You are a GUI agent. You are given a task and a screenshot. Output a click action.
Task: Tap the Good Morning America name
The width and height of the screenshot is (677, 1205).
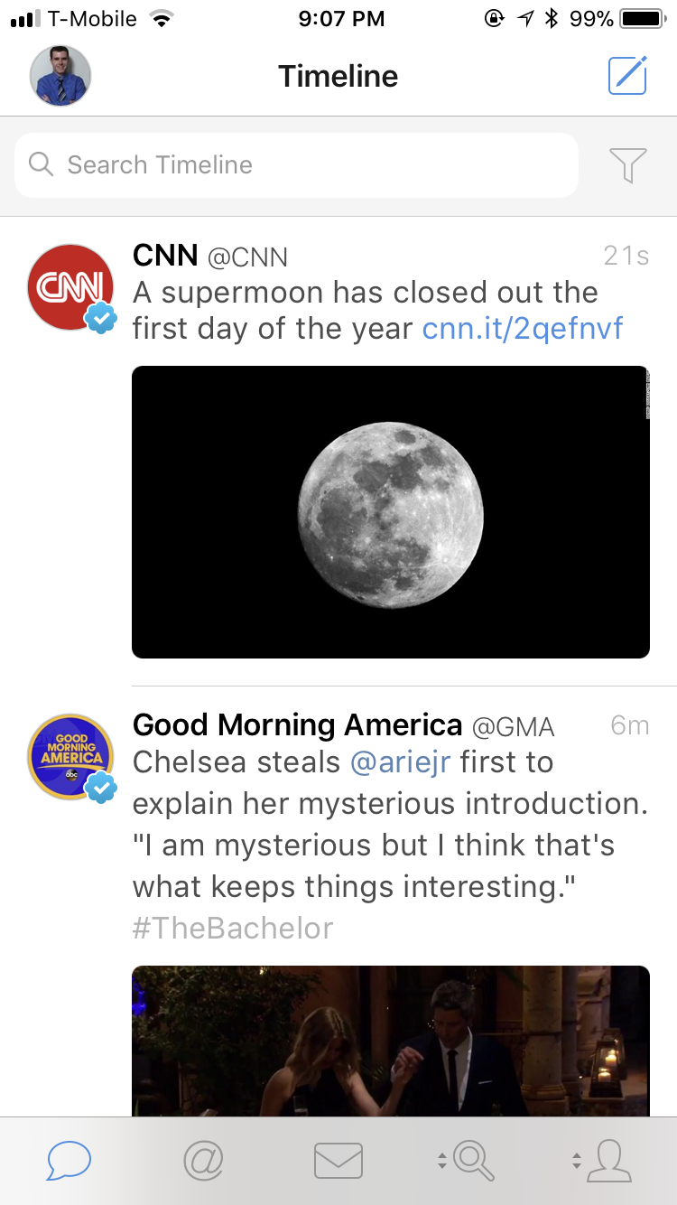tap(297, 724)
